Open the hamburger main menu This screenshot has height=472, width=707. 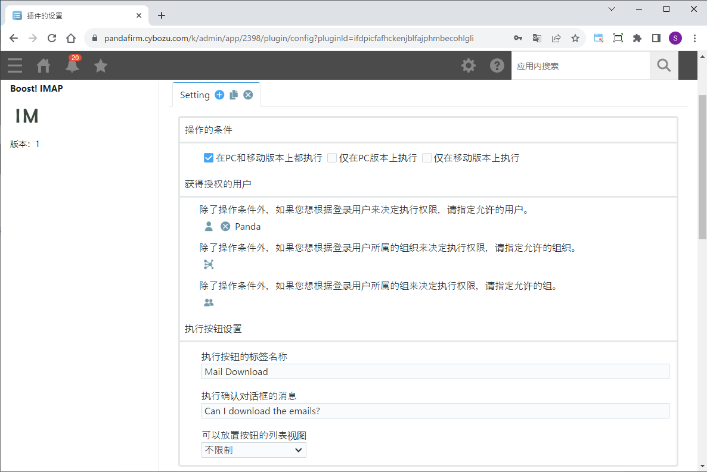(15, 65)
